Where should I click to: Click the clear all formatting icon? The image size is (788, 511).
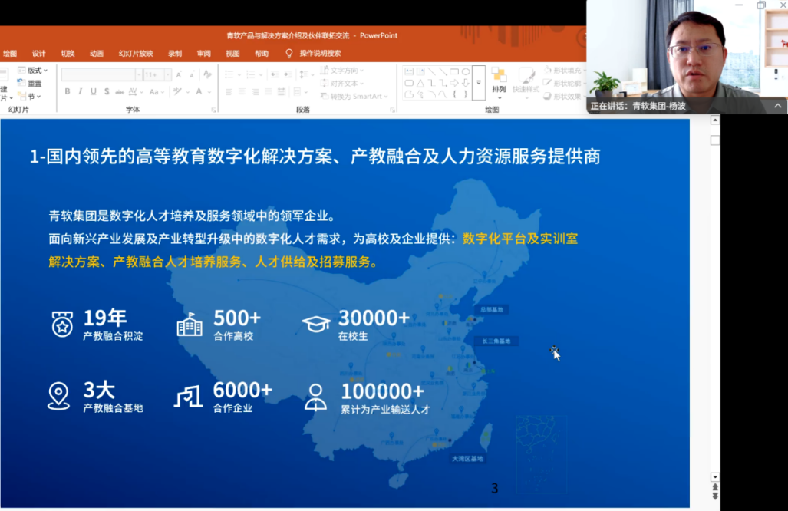click(x=208, y=75)
